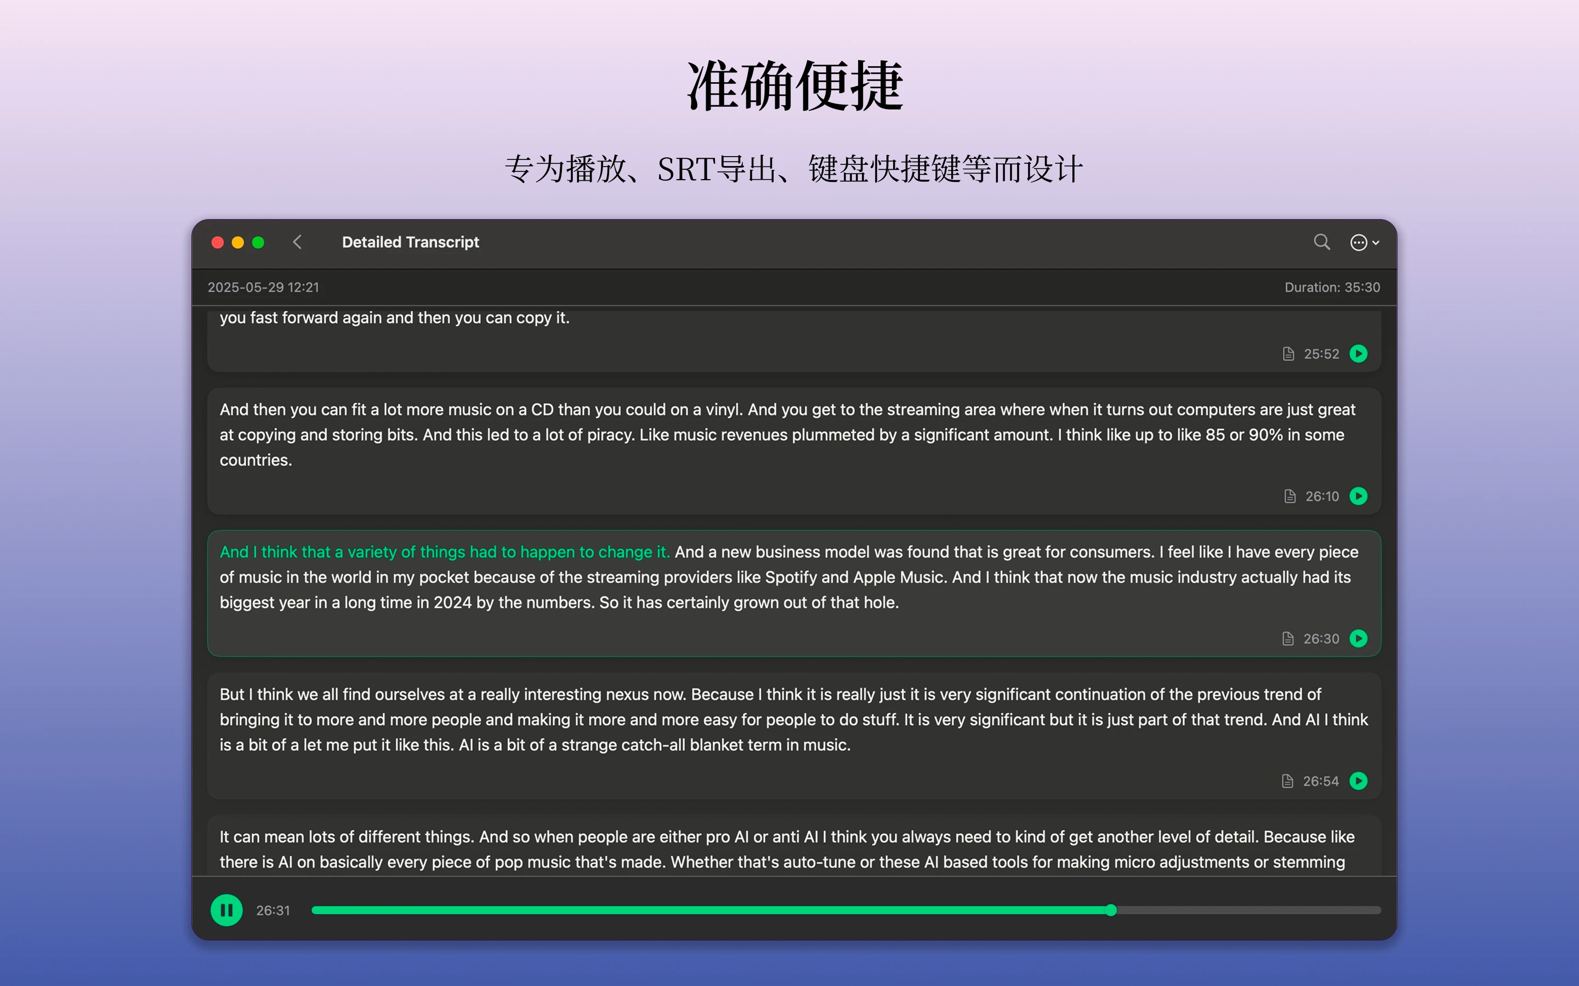Click the 26:31 current time label

tap(272, 910)
